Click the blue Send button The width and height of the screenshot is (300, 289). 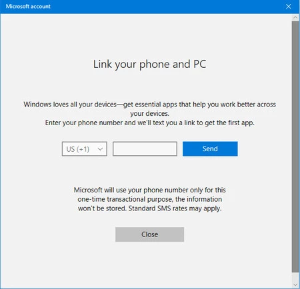click(210, 148)
